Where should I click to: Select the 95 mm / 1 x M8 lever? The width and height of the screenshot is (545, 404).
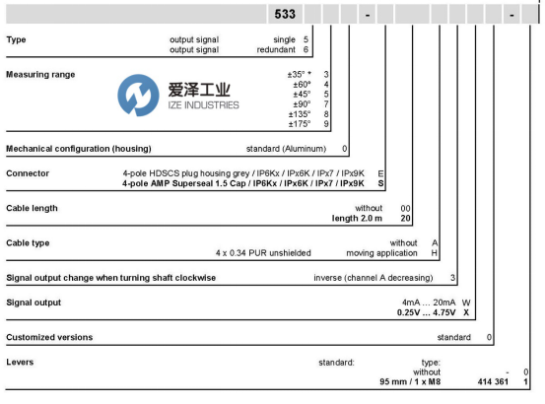pyautogui.click(x=410, y=381)
